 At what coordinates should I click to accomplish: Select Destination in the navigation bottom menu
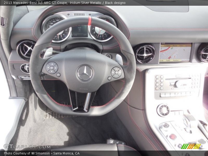[x=185, y=60]
